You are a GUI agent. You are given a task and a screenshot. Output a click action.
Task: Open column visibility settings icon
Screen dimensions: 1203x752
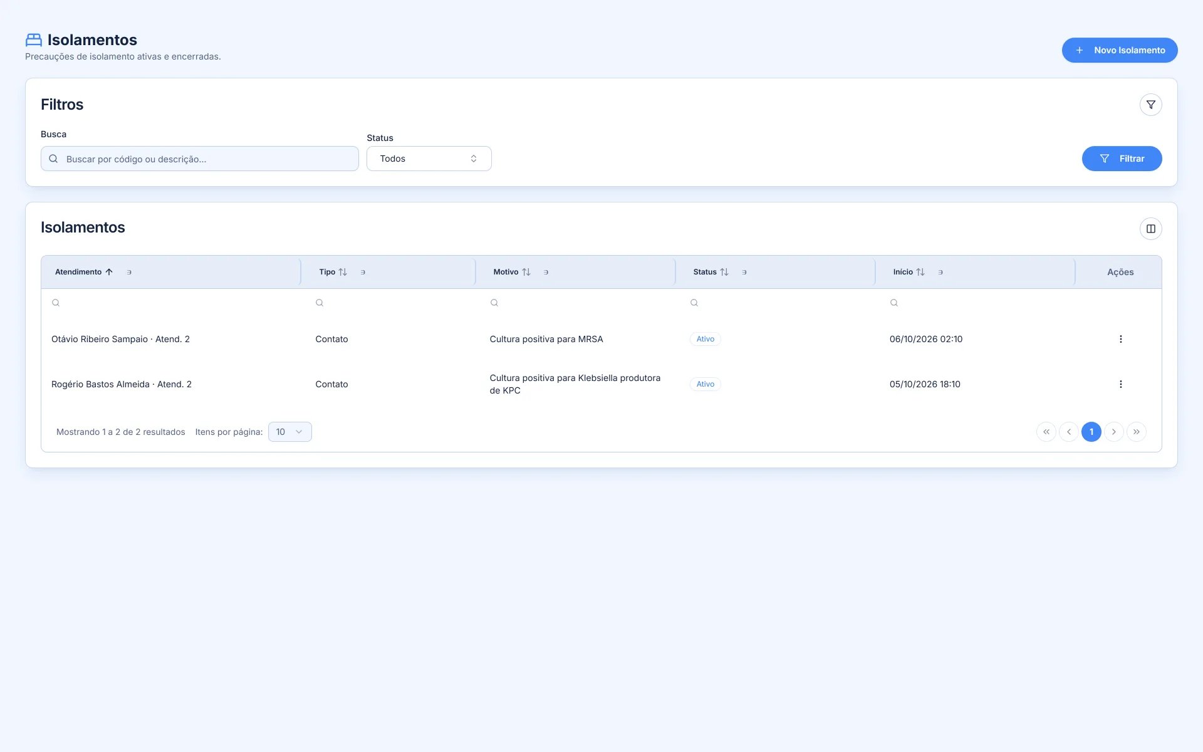click(1150, 229)
